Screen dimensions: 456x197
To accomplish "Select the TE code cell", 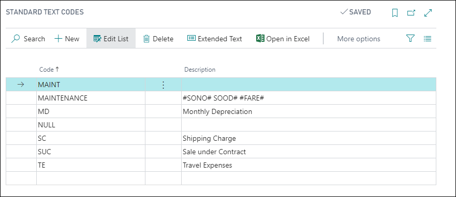I will 91,165.
